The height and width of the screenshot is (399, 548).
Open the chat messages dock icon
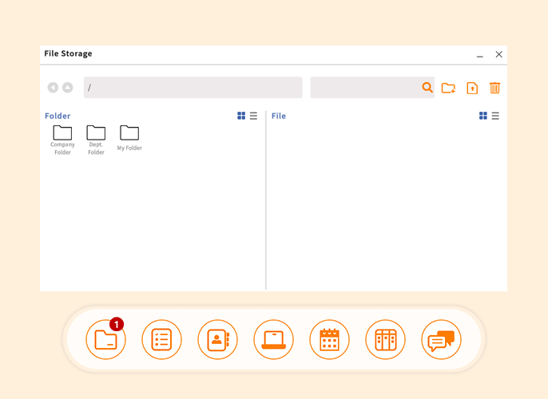pyautogui.click(x=441, y=339)
